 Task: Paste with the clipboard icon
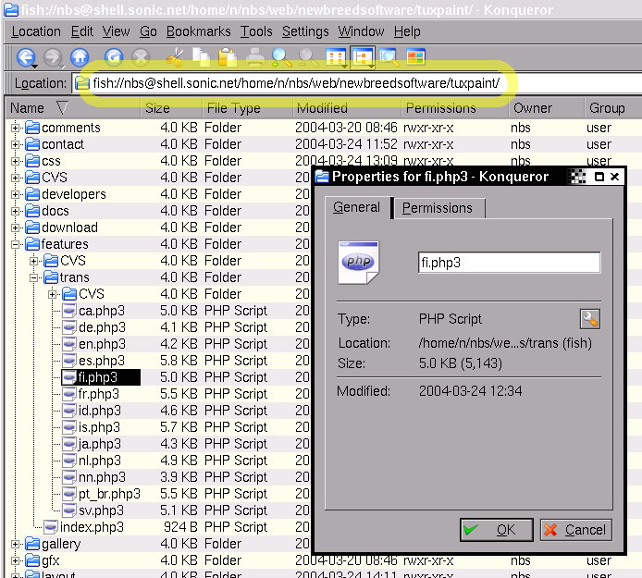[228, 57]
